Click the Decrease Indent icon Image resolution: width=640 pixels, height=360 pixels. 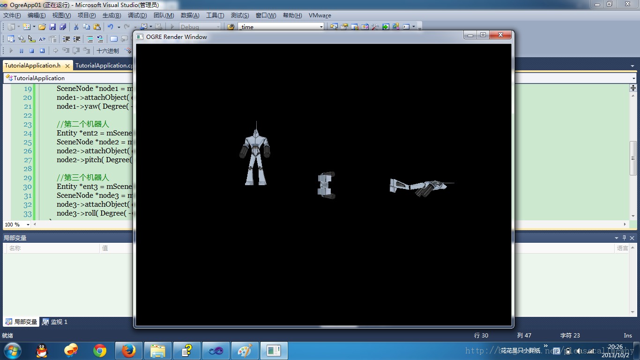(66, 39)
